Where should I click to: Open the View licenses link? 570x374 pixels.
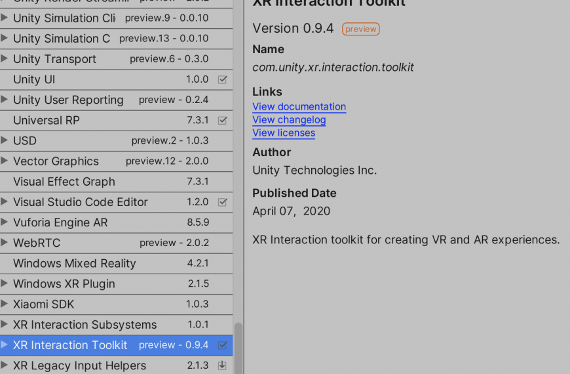click(x=284, y=133)
